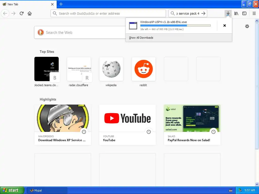Submit search with the arrow button

pyautogui.click(x=203, y=13)
